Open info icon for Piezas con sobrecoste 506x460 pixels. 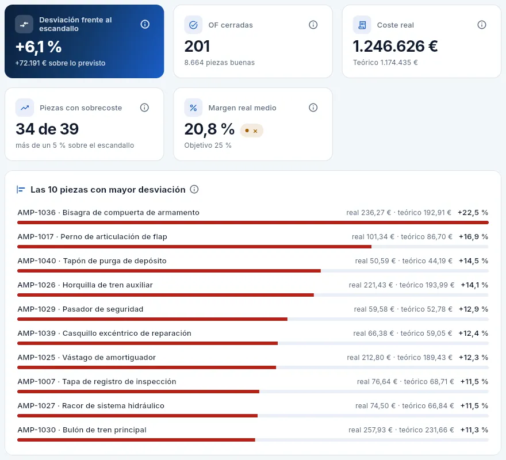pyautogui.click(x=144, y=108)
